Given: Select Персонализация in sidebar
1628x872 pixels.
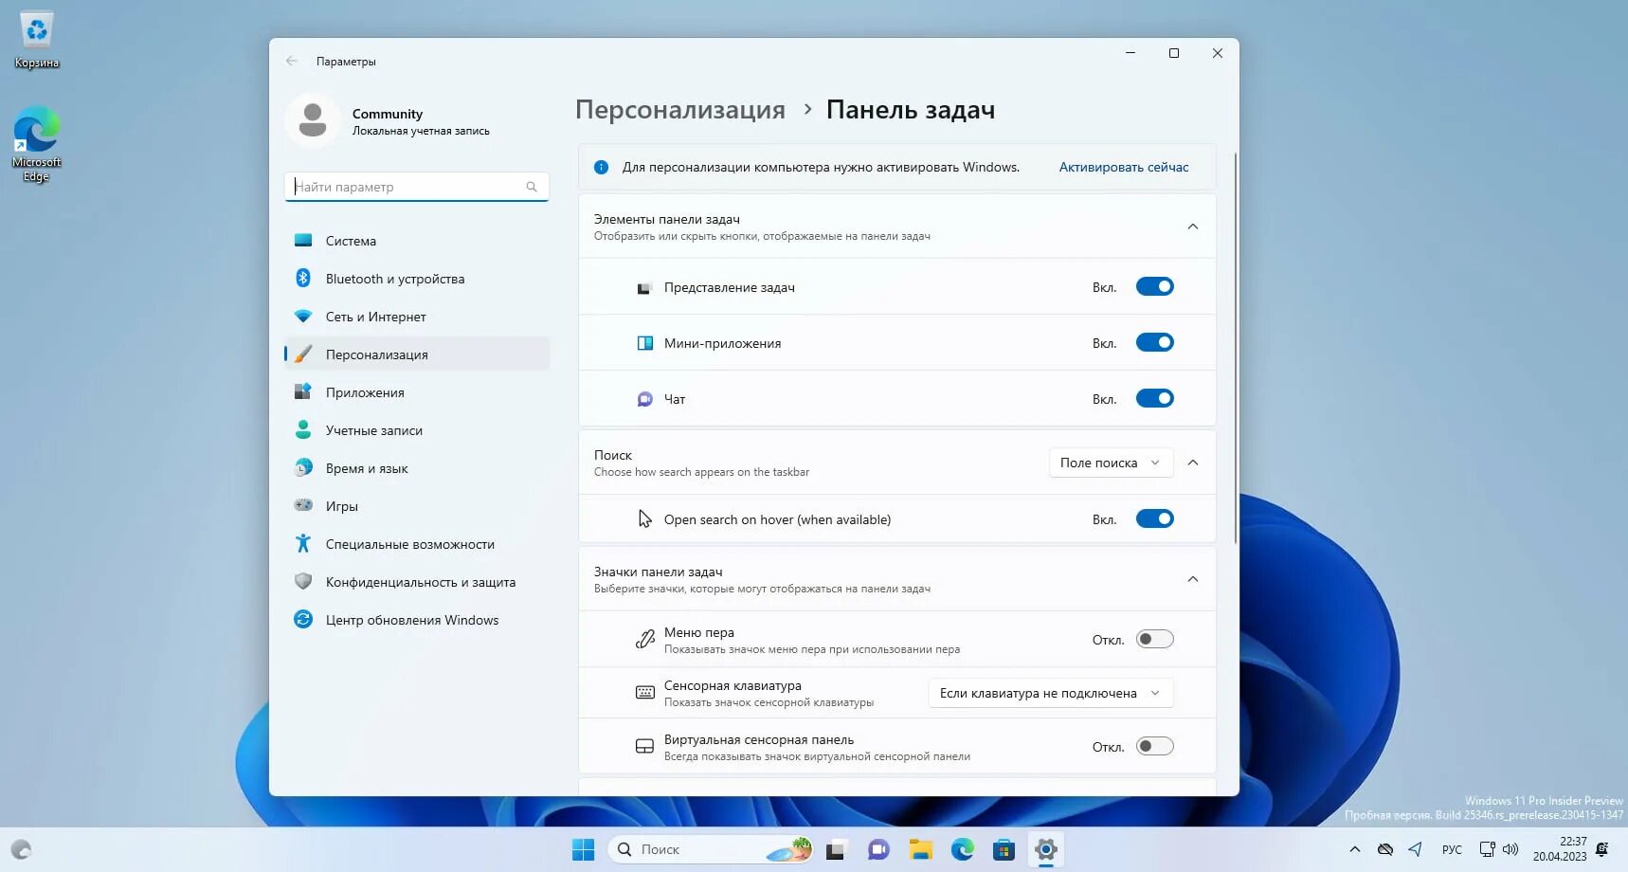Looking at the screenshot, I should coord(417,354).
